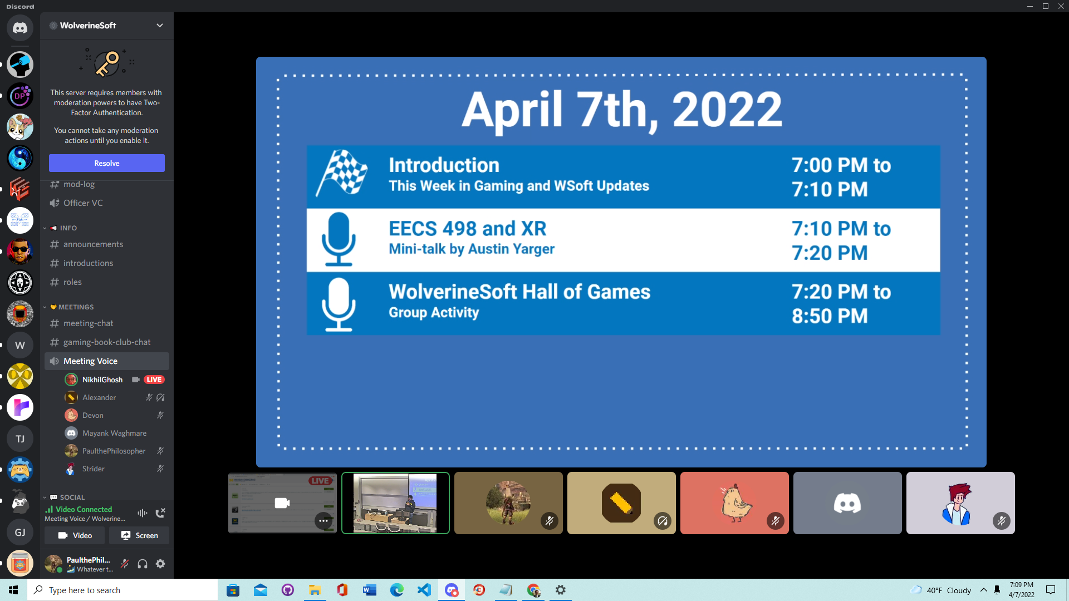The height and width of the screenshot is (601, 1069).
Task: Open Mail app in taskbar
Action: (260, 590)
